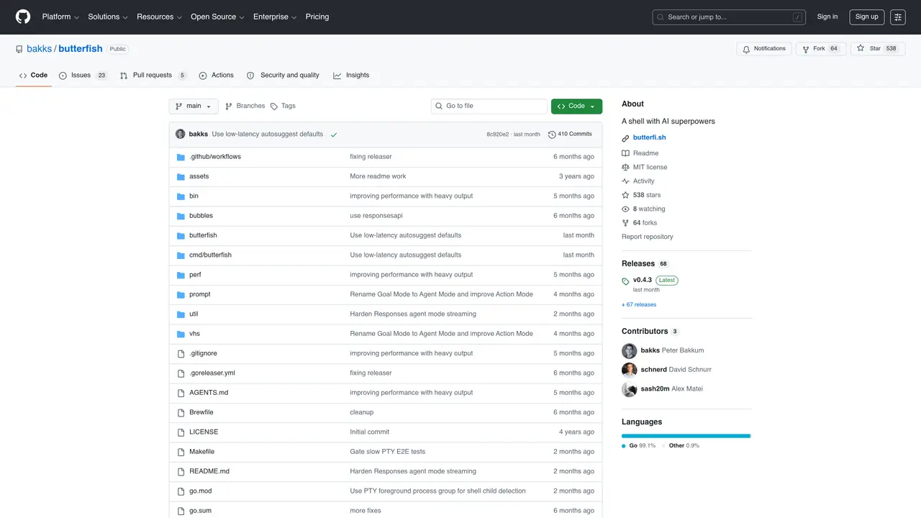Open the cmd/butterfish folder

tap(210, 255)
